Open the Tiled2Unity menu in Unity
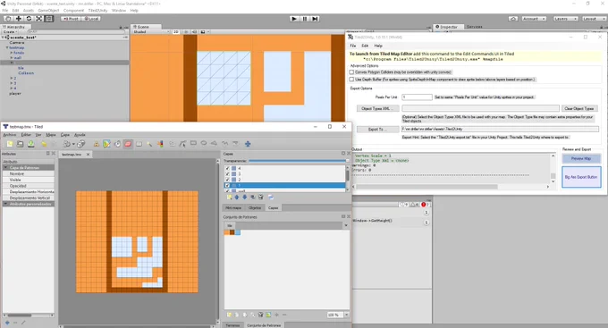This screenshot has width=608, height=328. [97, 11]
